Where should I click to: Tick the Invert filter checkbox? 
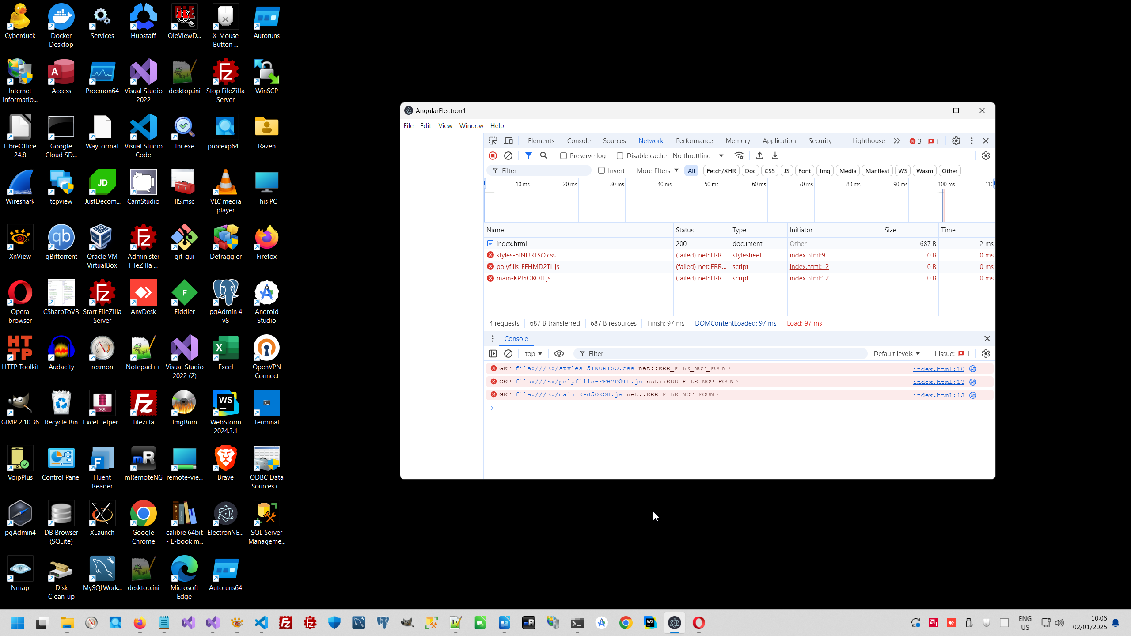[601, 170]
